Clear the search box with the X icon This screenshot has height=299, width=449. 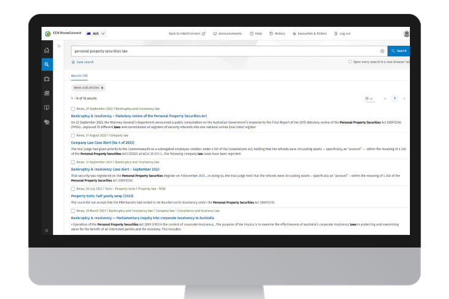(x=382, y=51)
